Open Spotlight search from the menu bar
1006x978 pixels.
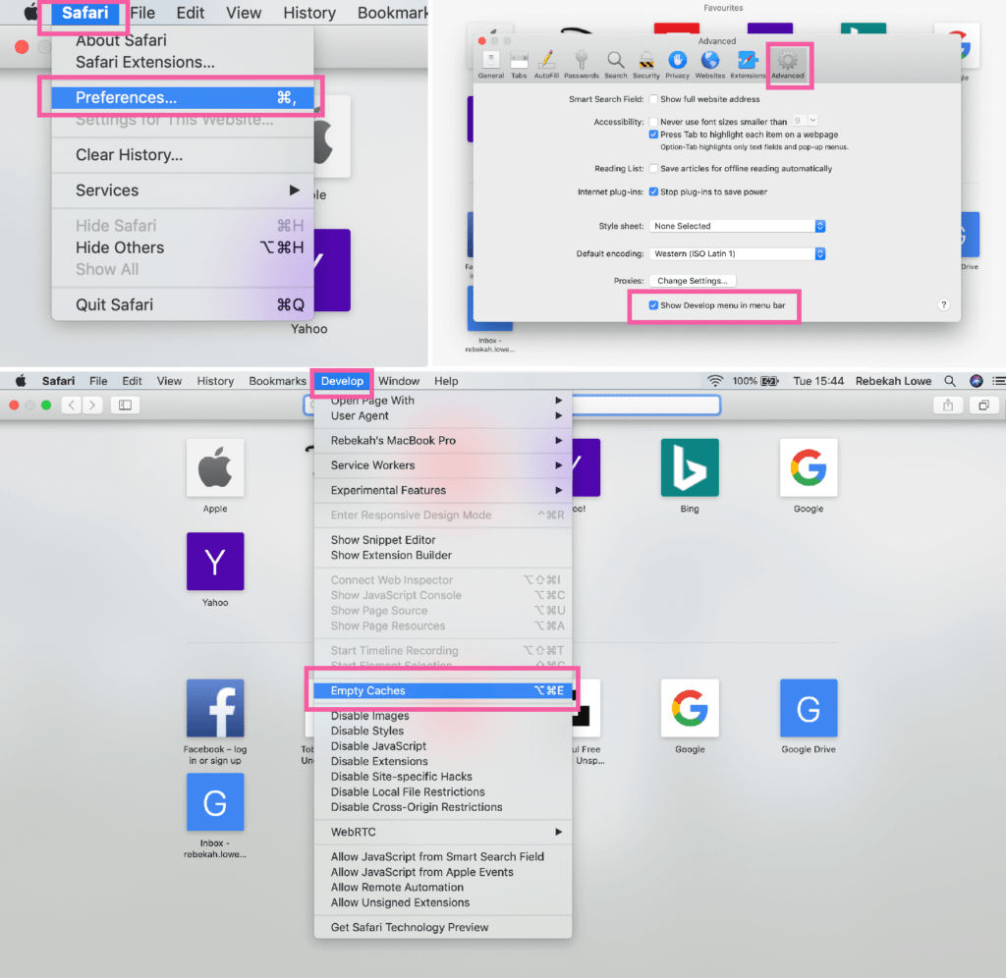[949, 381]
